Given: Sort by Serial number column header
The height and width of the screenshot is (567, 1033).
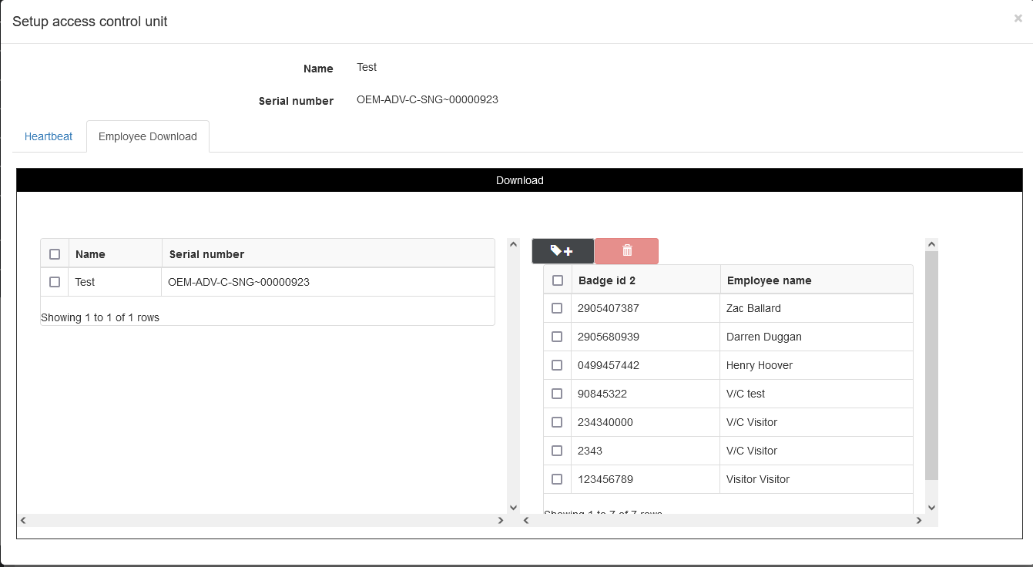Looking at the screenshot, I should (206, 254).
